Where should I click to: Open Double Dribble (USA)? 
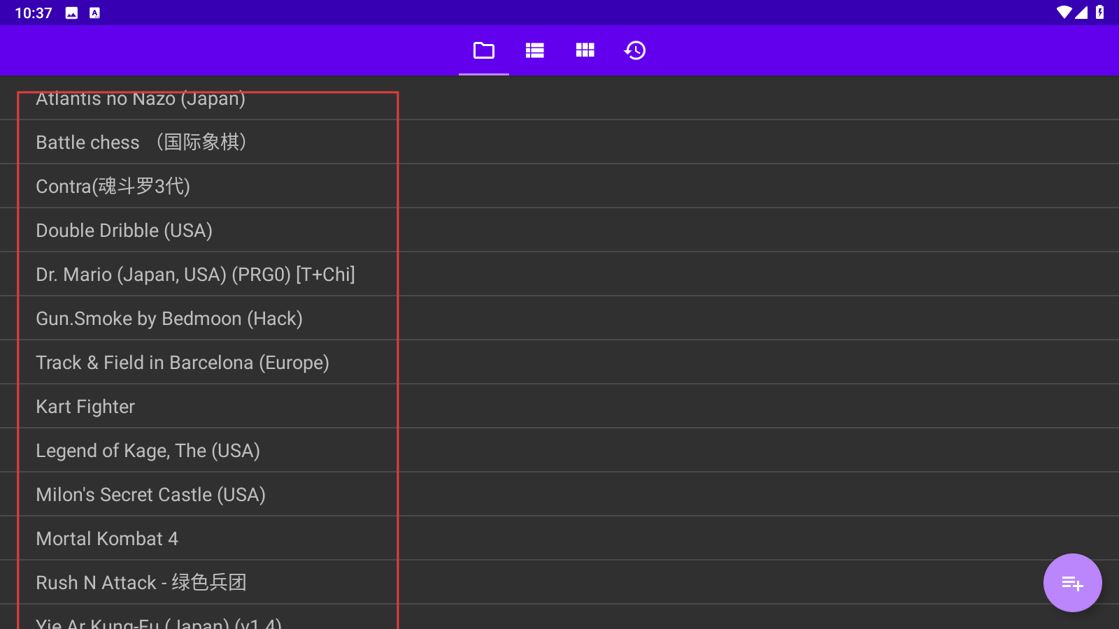click(x=124, y=231)
